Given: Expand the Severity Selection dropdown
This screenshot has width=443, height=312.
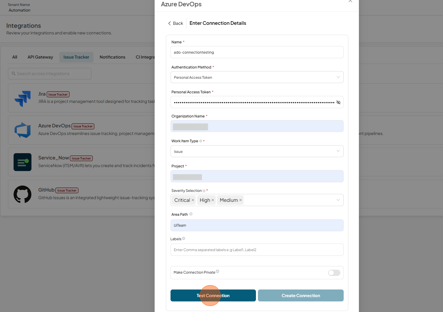Looking at the screenshot, I should pos(338,200).
